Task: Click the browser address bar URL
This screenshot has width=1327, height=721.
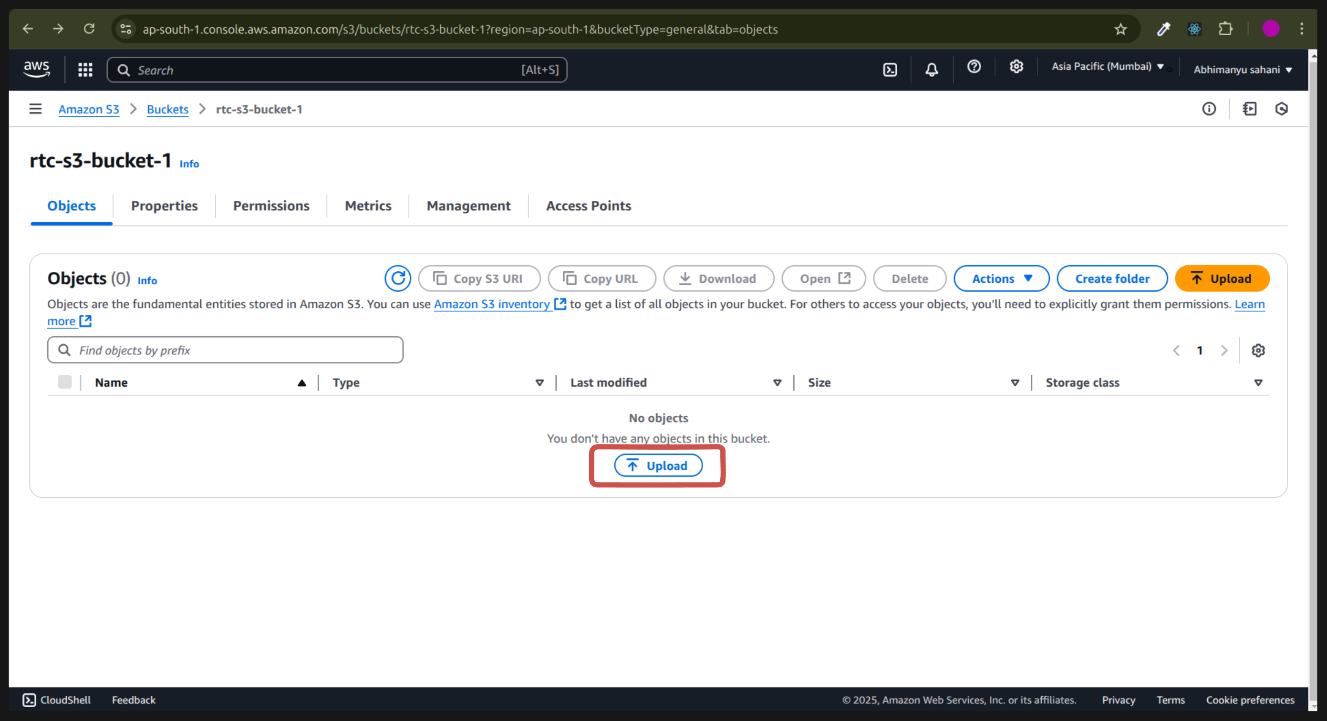Action: click(x=460, y=30)
